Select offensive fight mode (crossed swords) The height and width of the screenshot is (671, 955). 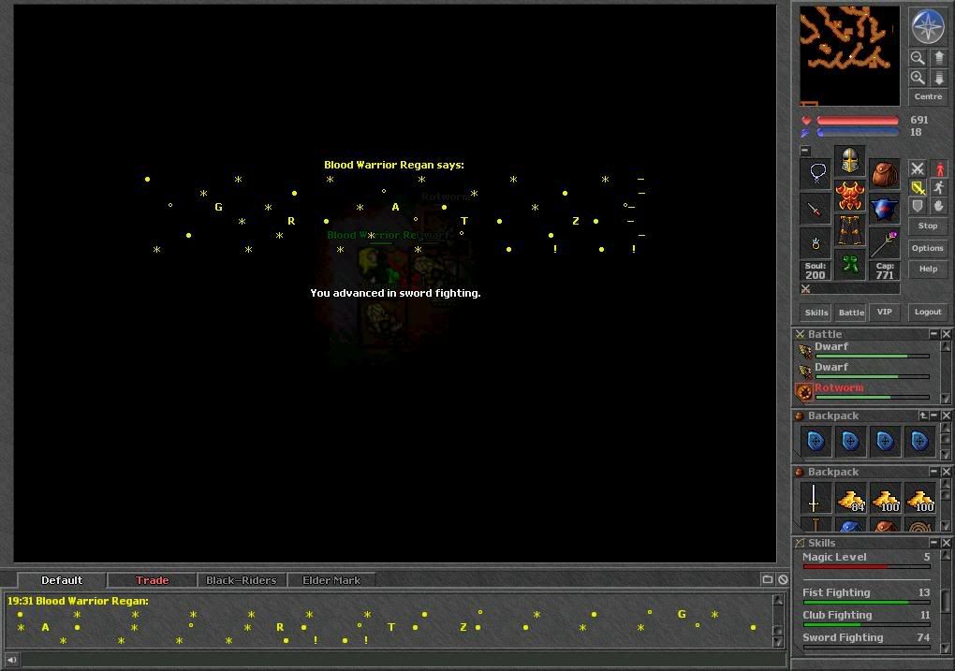pos(918,168)
